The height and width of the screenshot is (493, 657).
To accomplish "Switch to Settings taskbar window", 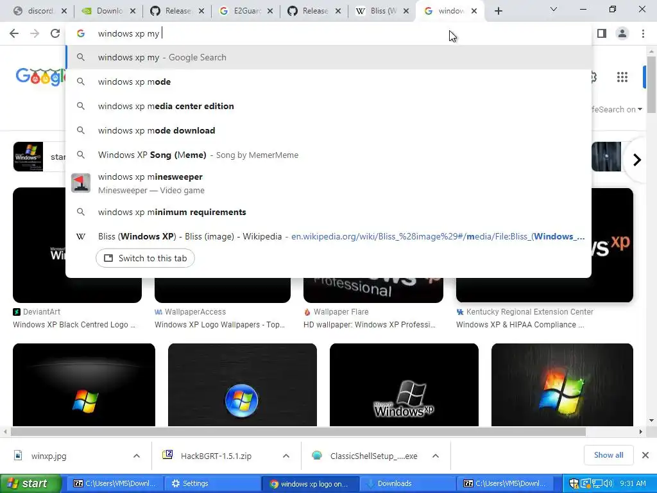I will coord(212,484).
